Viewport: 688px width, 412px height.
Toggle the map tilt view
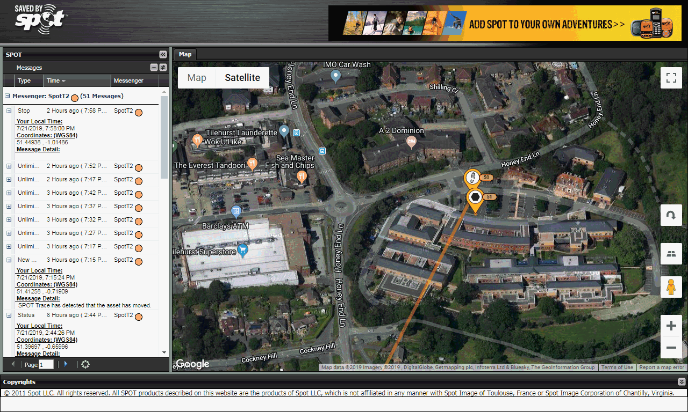(671, 254)
